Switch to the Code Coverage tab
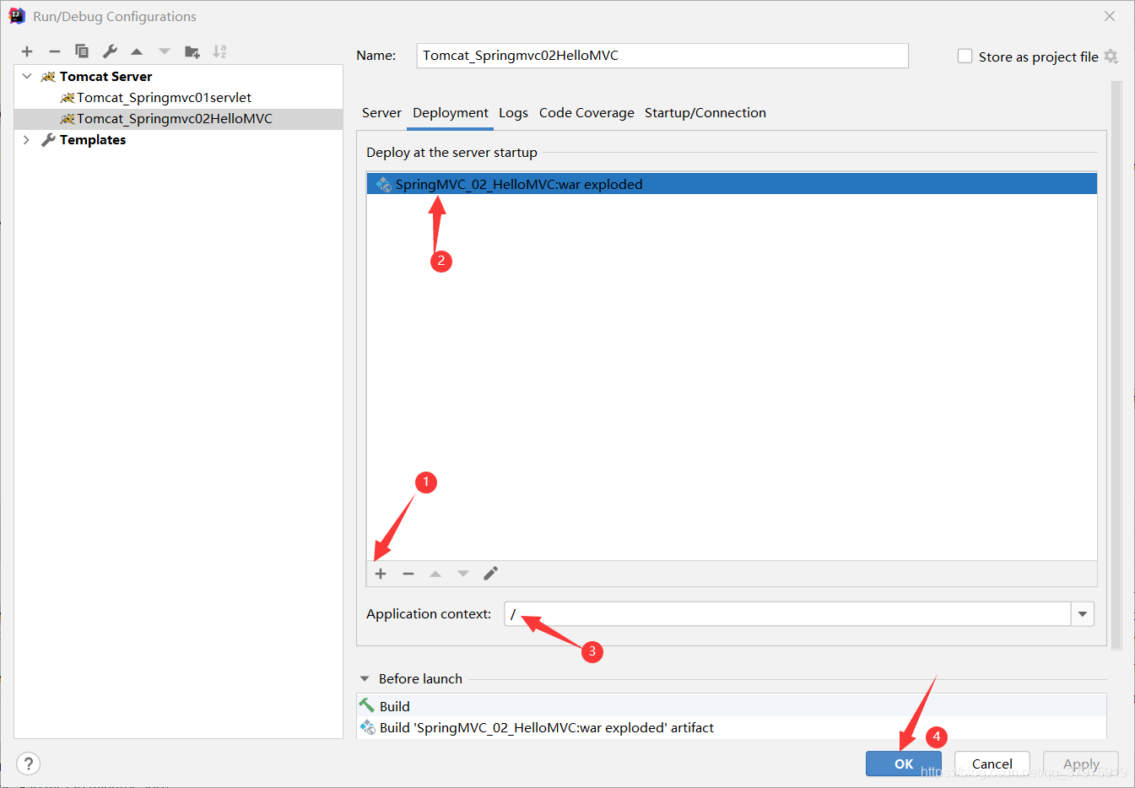1135x788 pixels. pos(586,112)
